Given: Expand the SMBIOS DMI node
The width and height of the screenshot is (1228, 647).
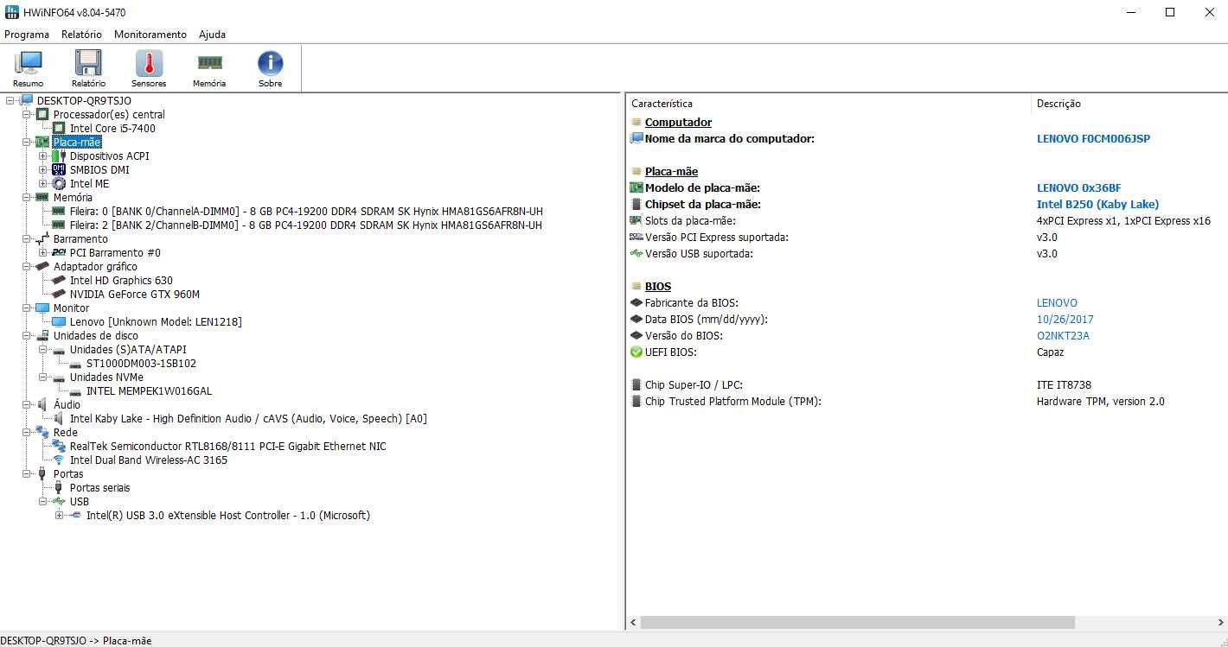Looking at the screenshot, I should tap(42, 170).
